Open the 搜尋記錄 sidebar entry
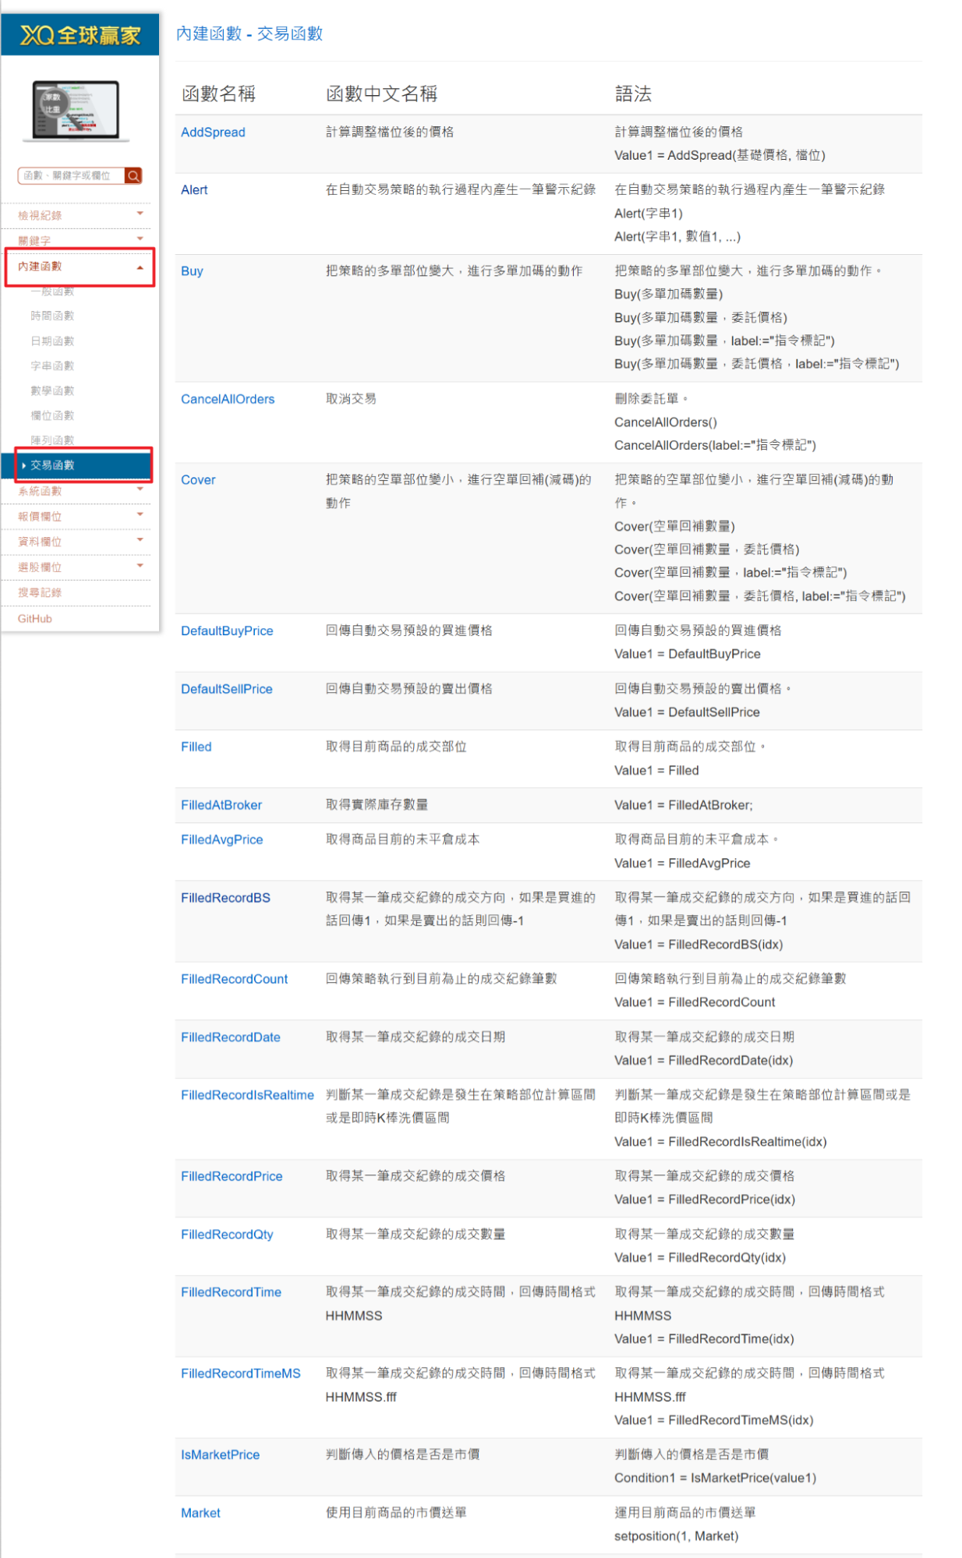962x1558 pixels. click(x=40, y=593)
